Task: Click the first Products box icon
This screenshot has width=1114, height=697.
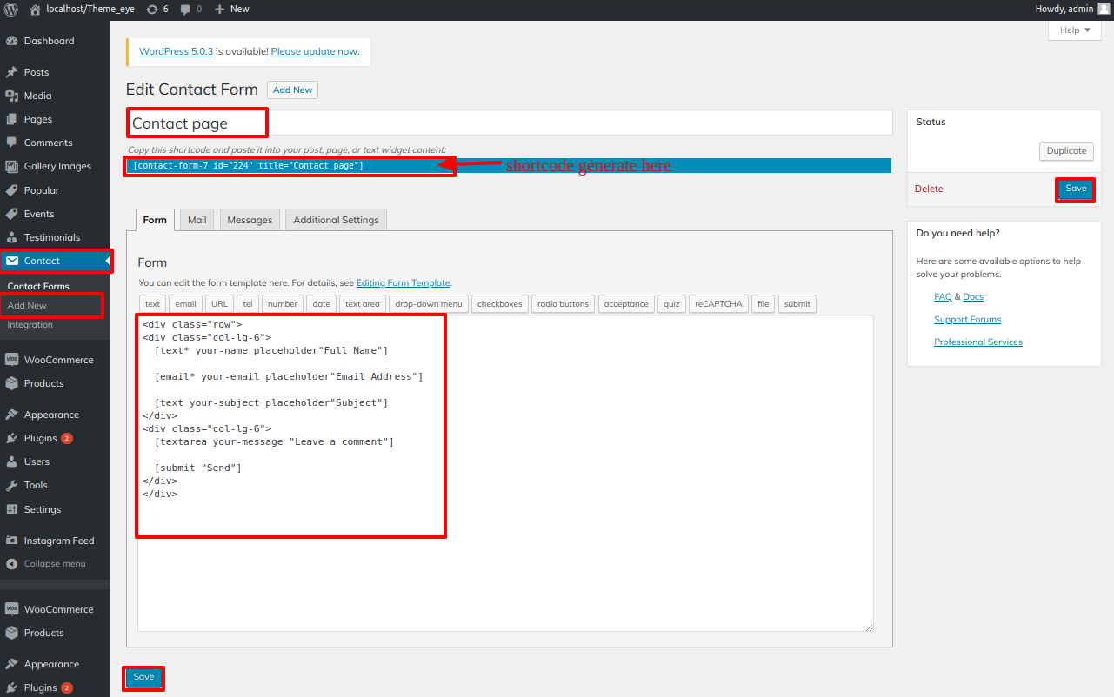Action: click(11, 383)
